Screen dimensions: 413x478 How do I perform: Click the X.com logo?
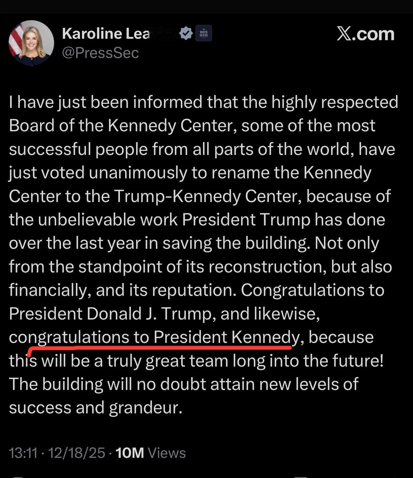tap(366, 34)
